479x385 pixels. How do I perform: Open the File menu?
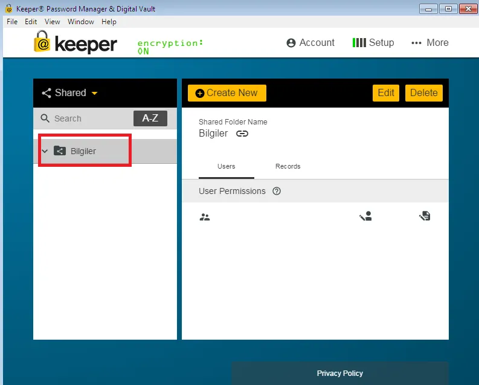click(12, 22)
